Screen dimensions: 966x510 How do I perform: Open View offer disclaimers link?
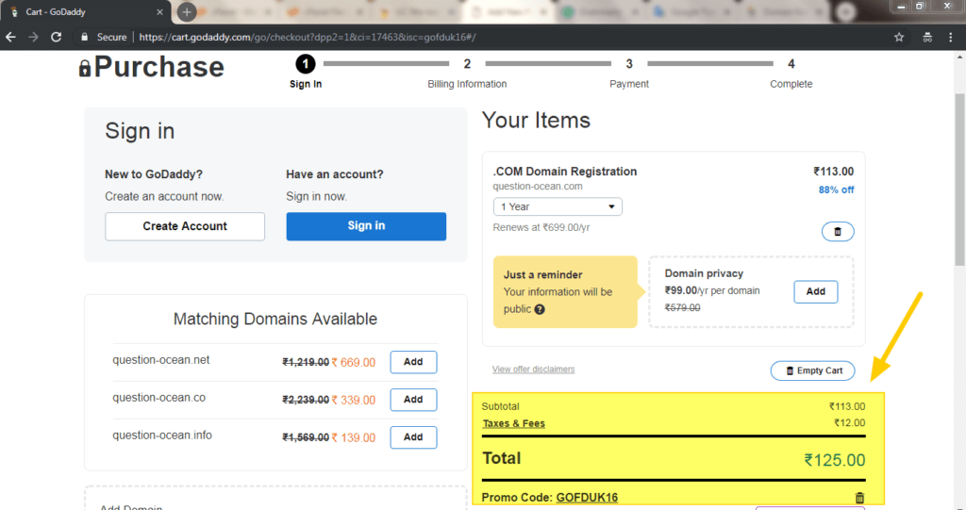534,369
